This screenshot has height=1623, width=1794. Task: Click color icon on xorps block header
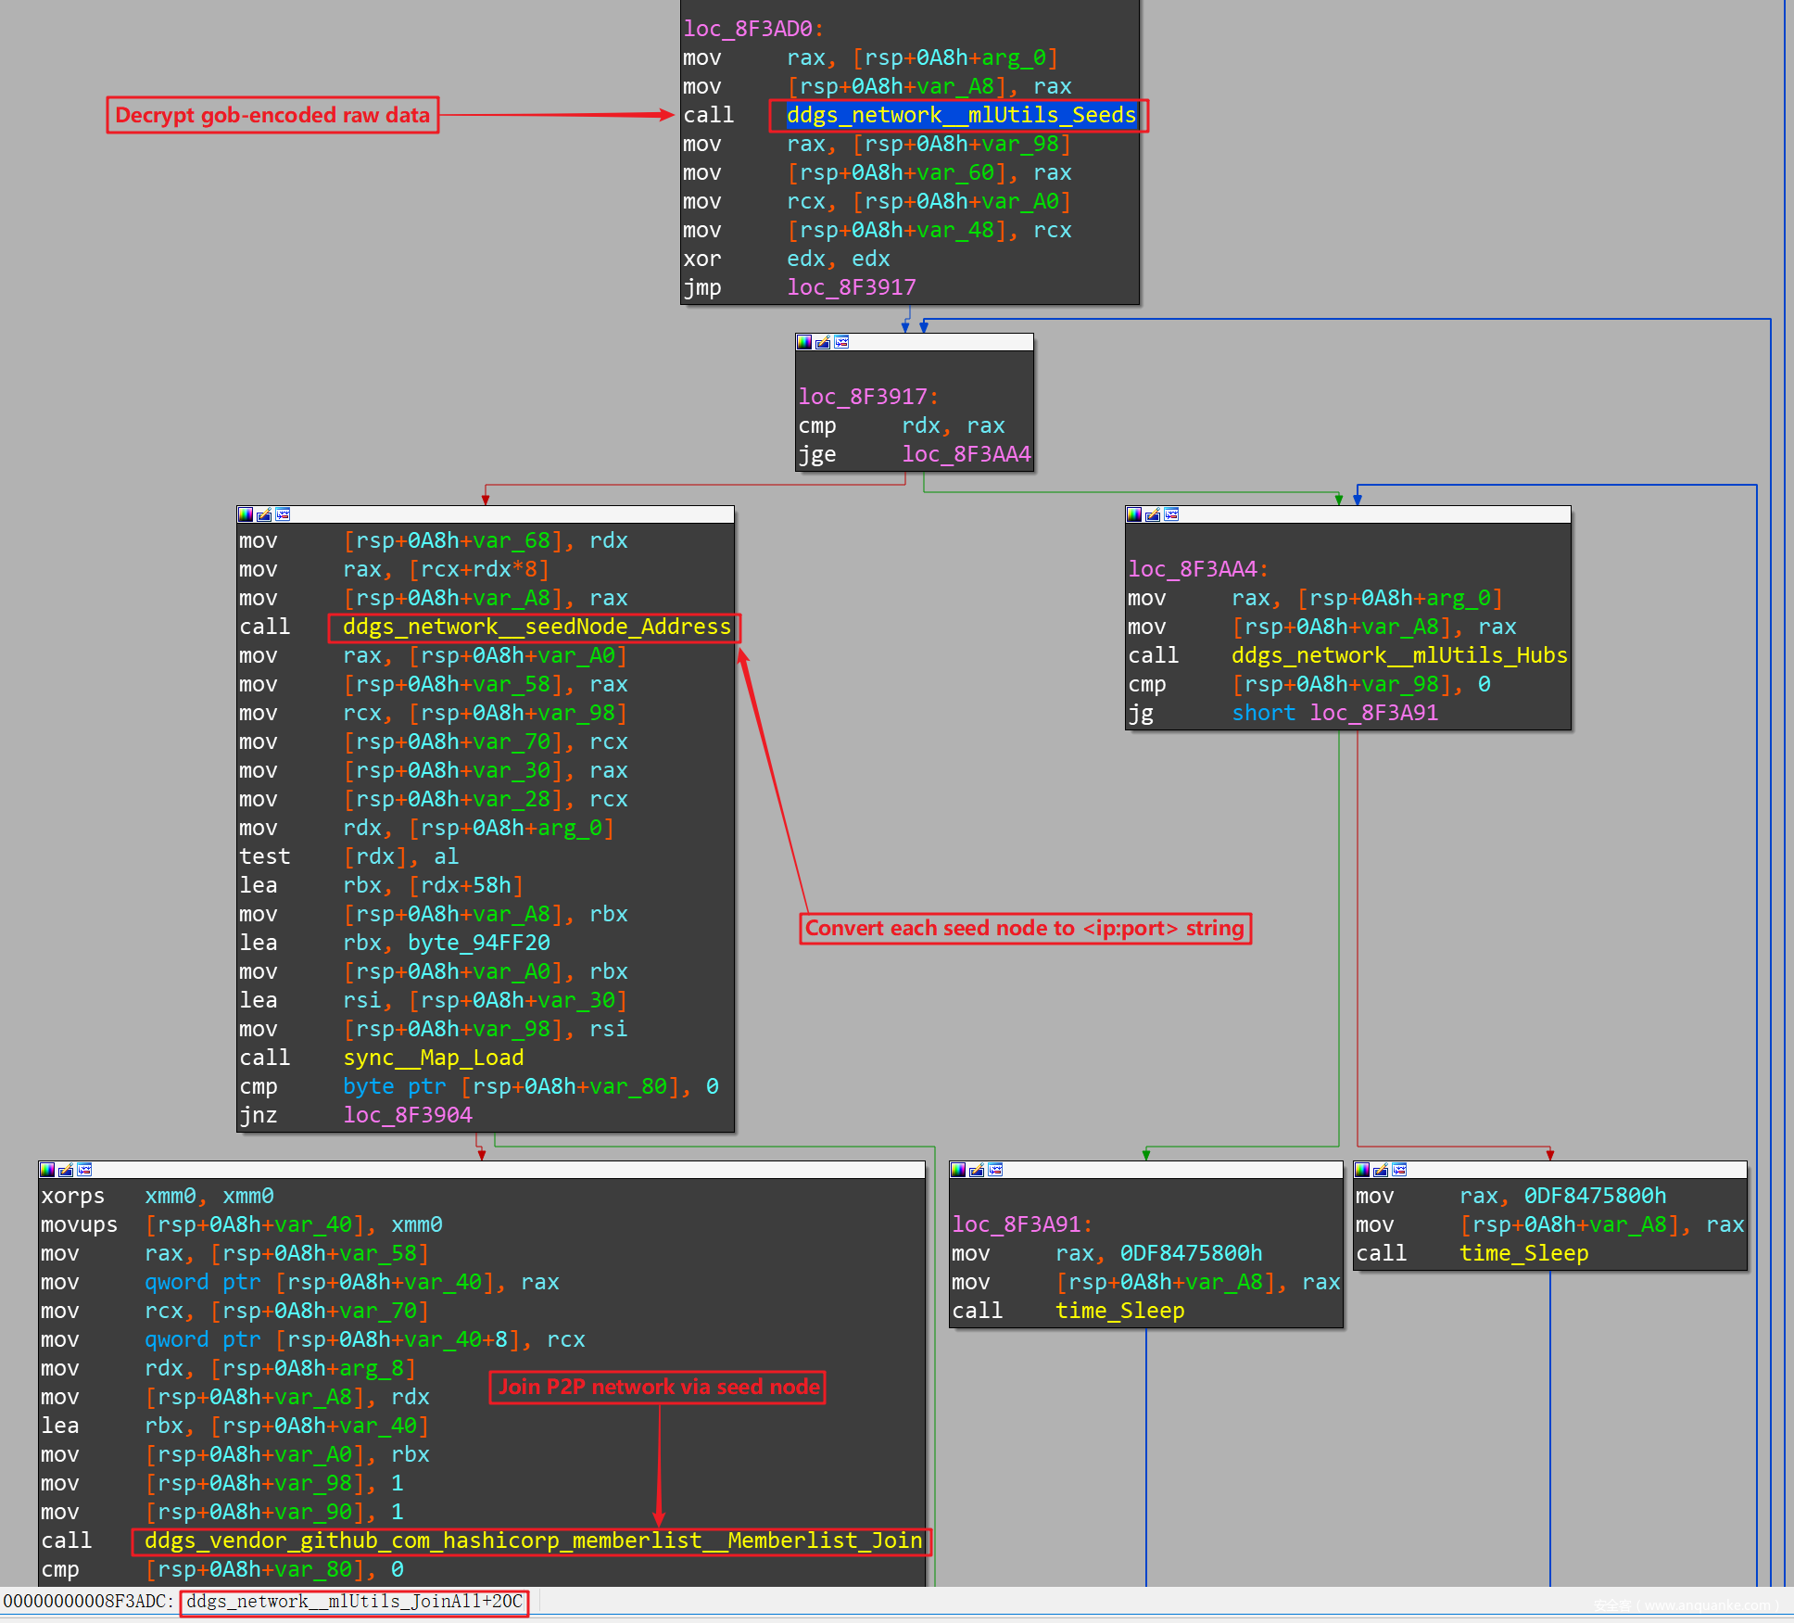47,1170
